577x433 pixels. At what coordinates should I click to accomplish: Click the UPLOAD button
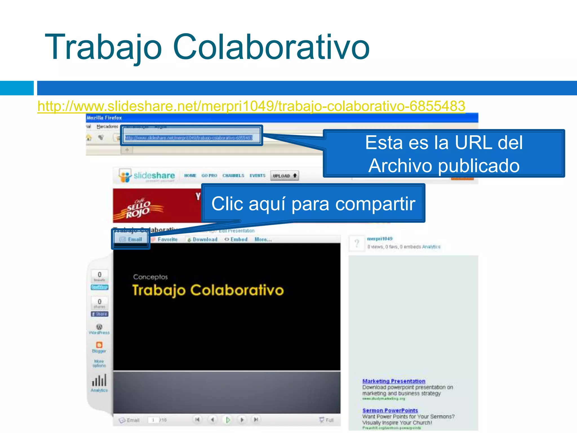coord(285,176)
